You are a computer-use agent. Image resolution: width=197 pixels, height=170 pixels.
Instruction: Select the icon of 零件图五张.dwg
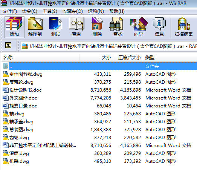6,74
